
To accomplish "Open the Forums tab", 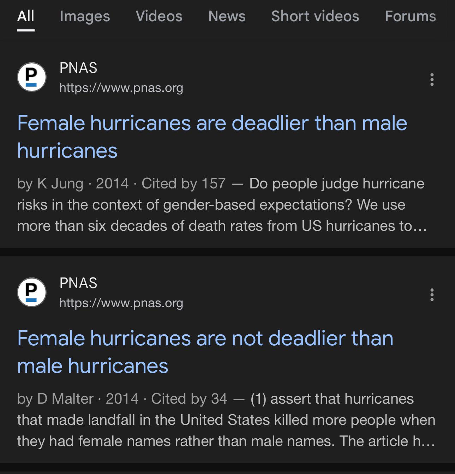I will pyautogui.click(x=410, y=16).
